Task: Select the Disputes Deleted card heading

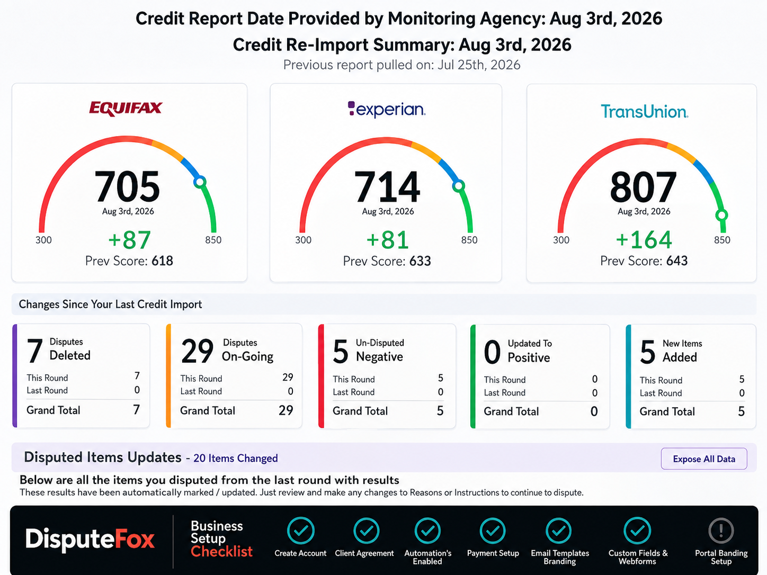Action: 70,349
